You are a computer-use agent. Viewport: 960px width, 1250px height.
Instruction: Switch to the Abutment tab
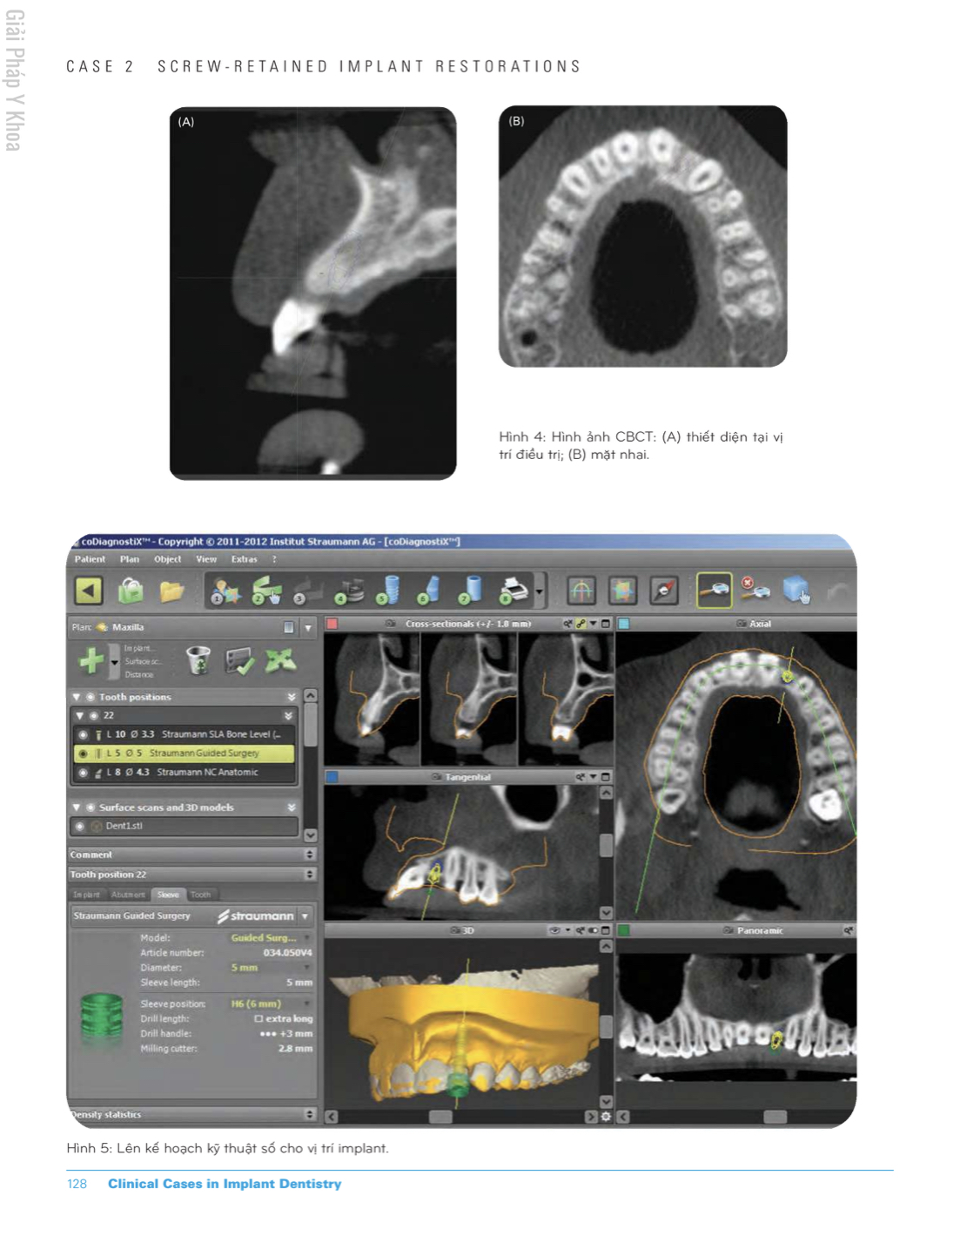click(x=128, y=895)
